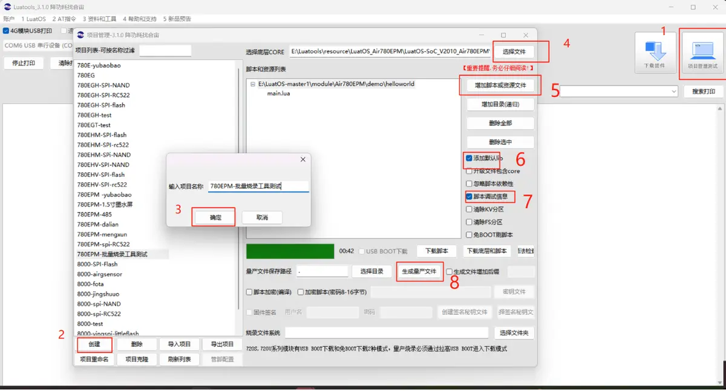Screen dimensions: 726x391
Task: Click the 增加目录(递归) button
Action: (500, 105)
